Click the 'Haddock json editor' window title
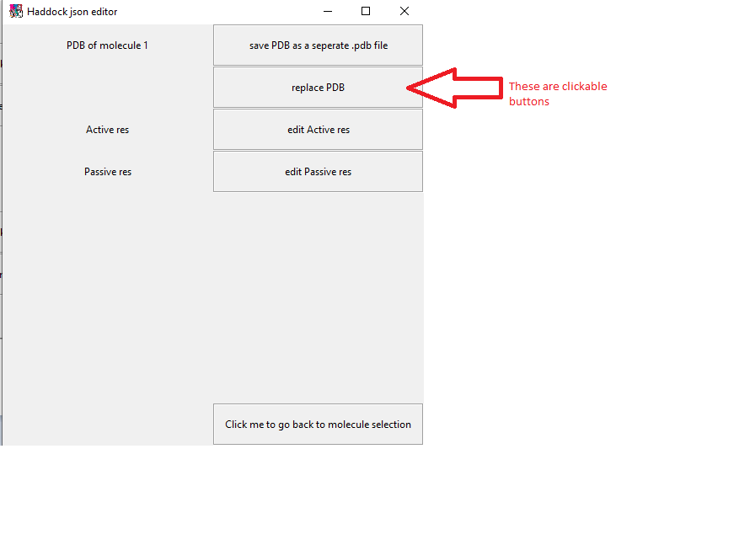The height and width of the screenshot is (545, 750). pos(72,12)
